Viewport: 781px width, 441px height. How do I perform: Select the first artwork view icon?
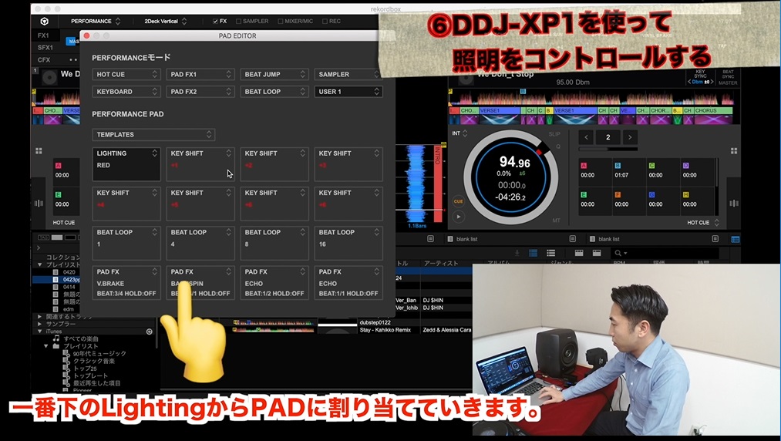point(579,253)
